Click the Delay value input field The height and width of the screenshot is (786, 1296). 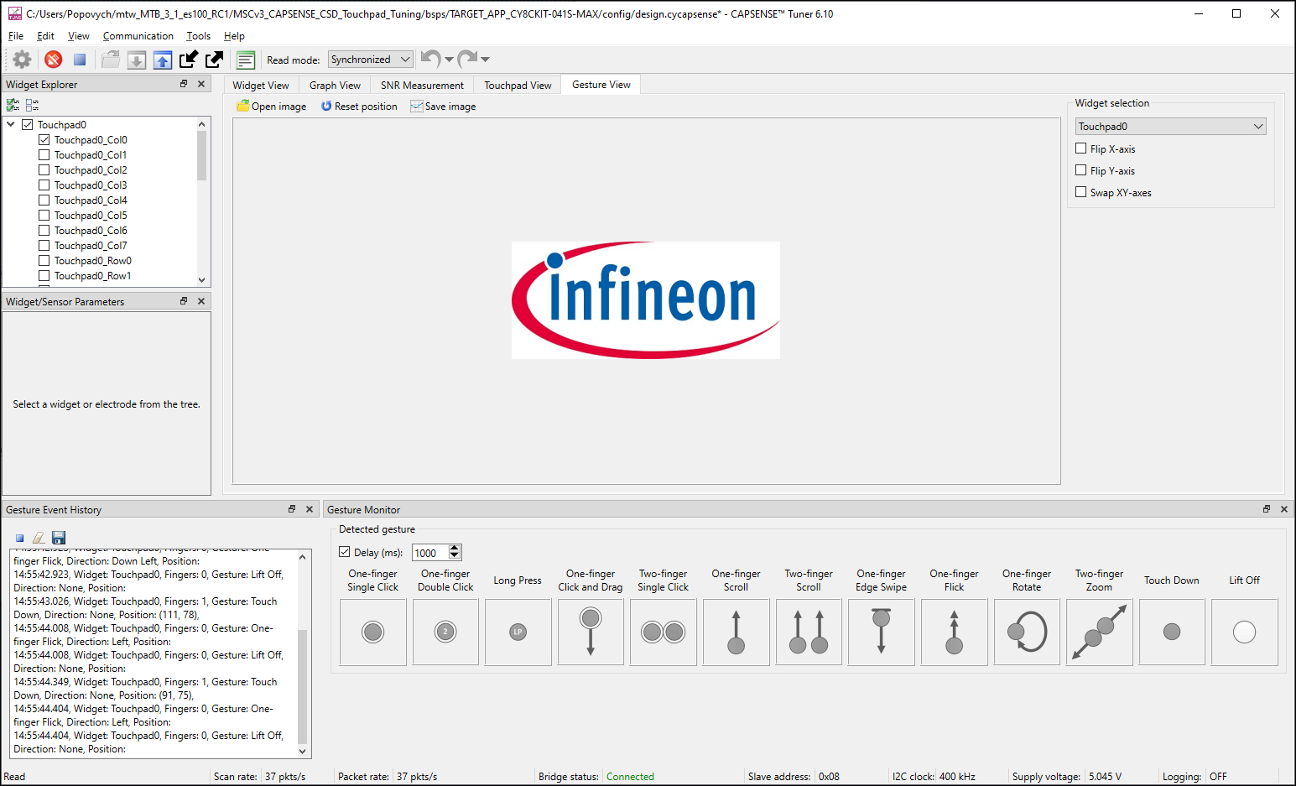[x=430, y=553]
